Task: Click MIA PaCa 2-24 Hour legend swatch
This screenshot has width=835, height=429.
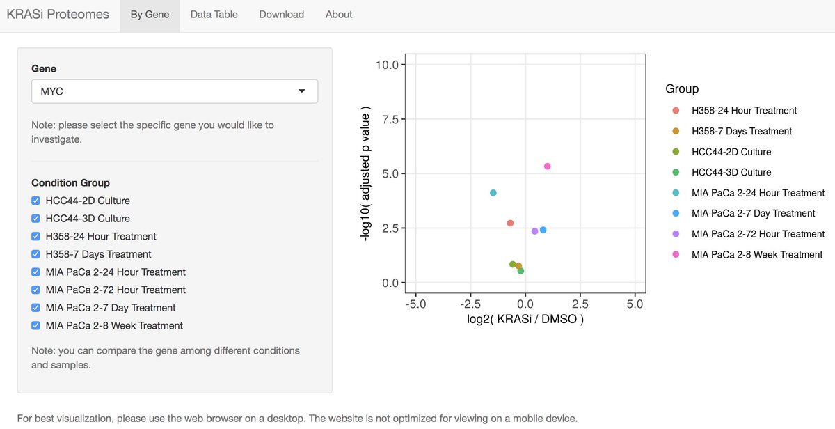Action: (x=676, y=193)
